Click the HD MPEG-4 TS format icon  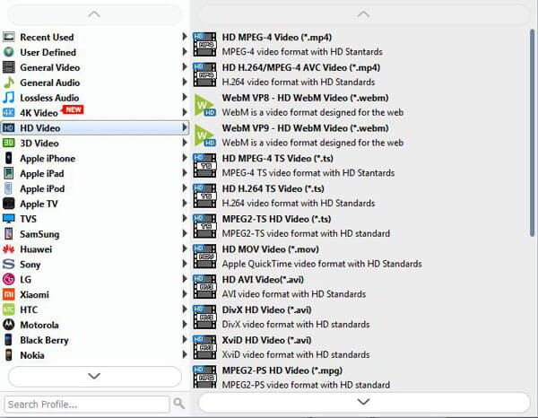[204, 165]
